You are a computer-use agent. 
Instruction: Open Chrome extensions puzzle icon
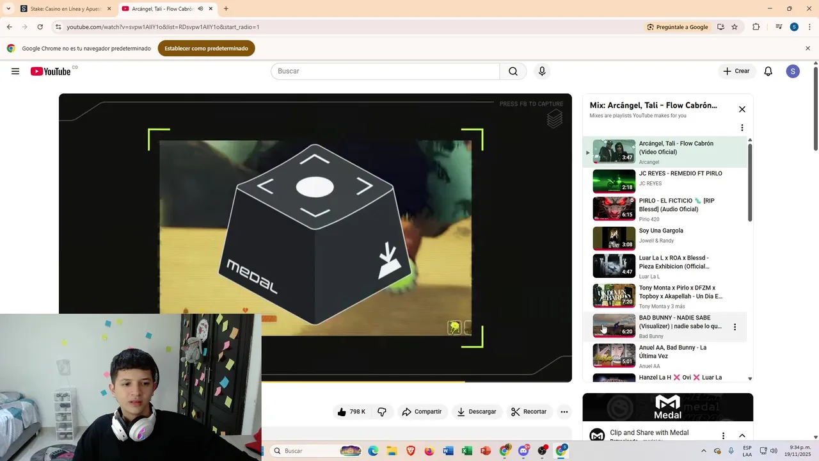tap(756, 27)
